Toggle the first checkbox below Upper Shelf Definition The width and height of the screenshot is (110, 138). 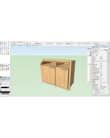pyautogui.click(x=93, y=89)
